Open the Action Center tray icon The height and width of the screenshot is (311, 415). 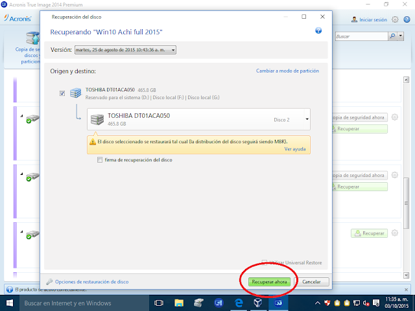[x=376, y=303]
